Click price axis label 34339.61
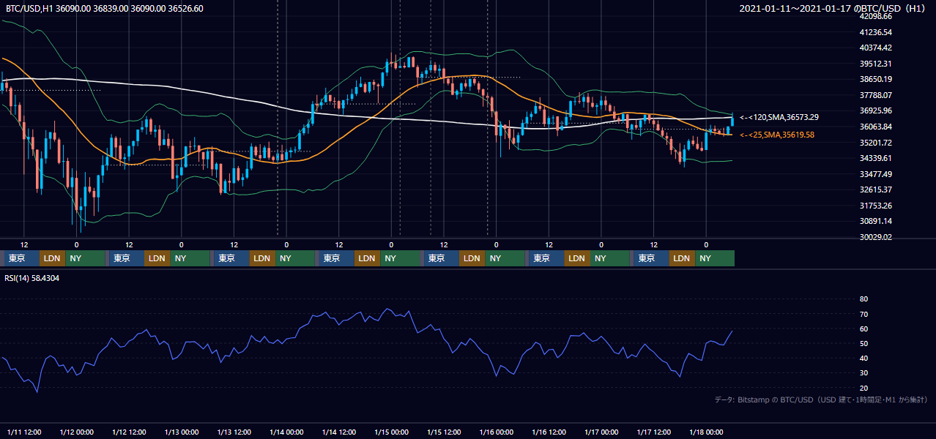This screenshot has height=439, width=936. 875,158
